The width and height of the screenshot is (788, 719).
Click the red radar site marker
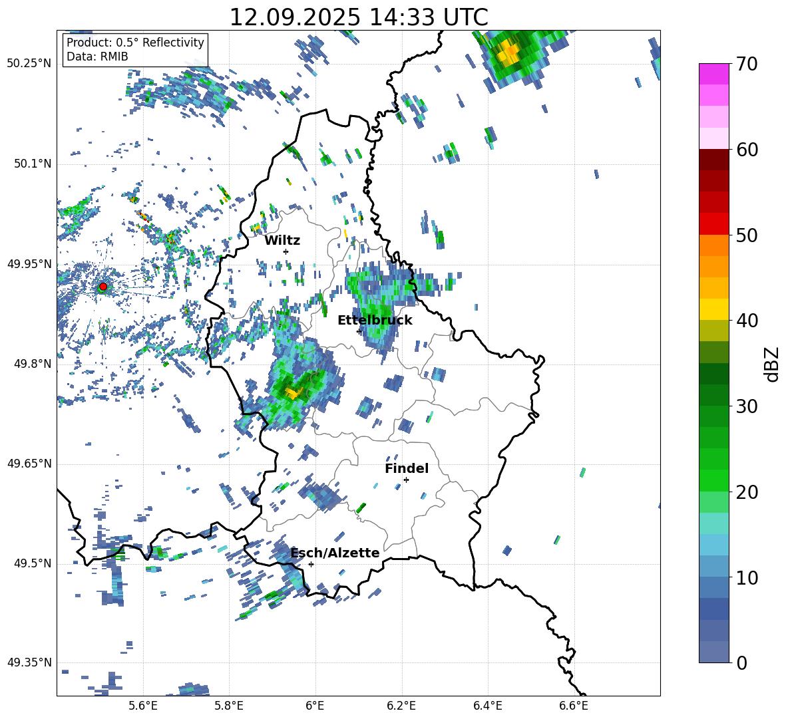coord(103,287)
